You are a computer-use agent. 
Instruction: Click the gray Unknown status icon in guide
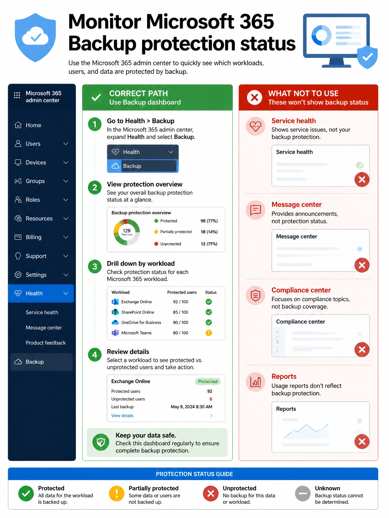[x=303, y=493]
